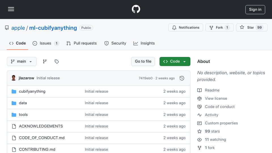Open the latest commit message Initial release

pyautogui.click(x=48, y=78)
